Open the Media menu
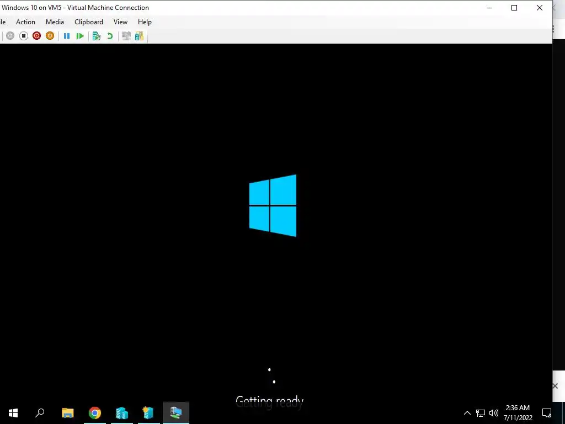Viewport: 565px width, 424px height. pos(55,22)
